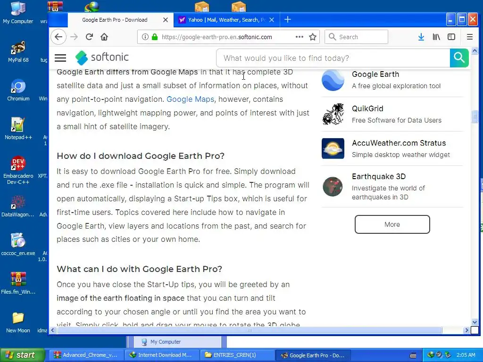Click the Google Earth app icon
The width and height of the screenshot is (483, 362).
tap(333, 80)
